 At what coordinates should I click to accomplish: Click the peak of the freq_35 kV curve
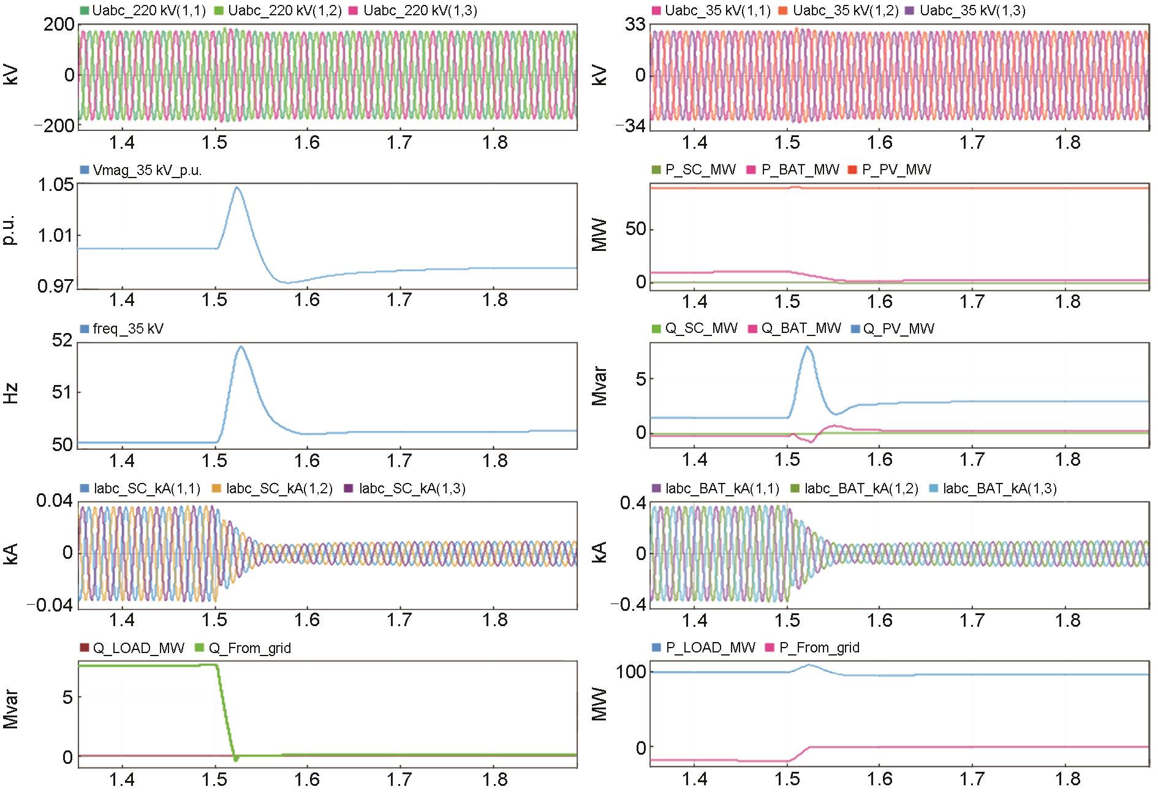240,346
